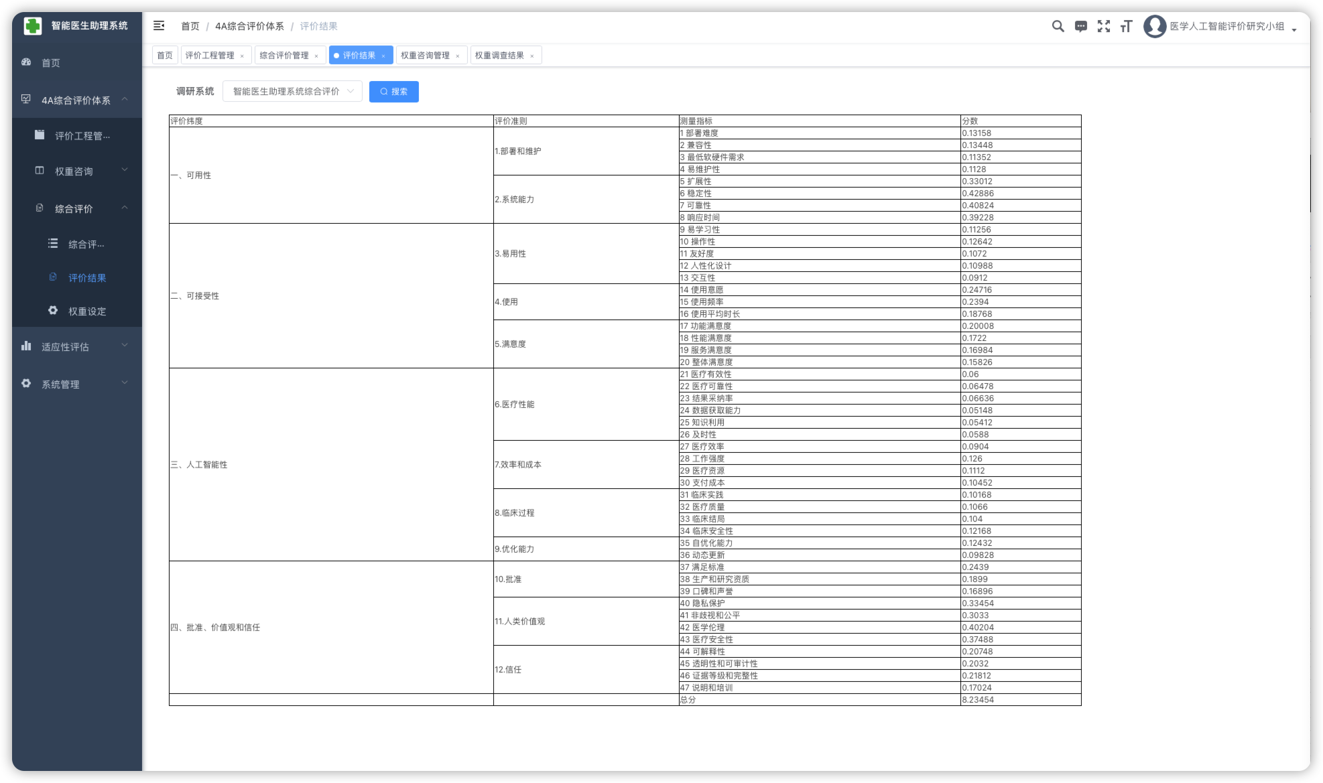
Task: Close the active 评价结果 tab
Action: click(x=383, y=56)
